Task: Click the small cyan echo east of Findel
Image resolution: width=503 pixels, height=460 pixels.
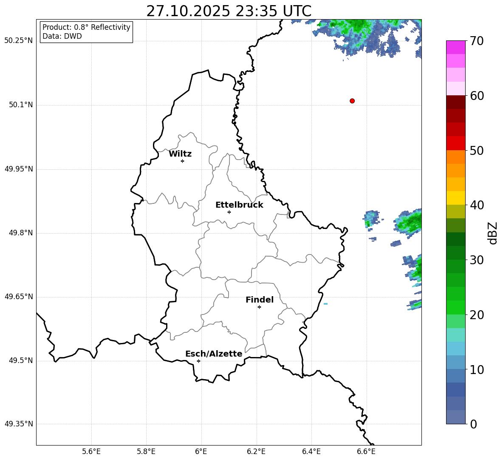Action: 325,304
